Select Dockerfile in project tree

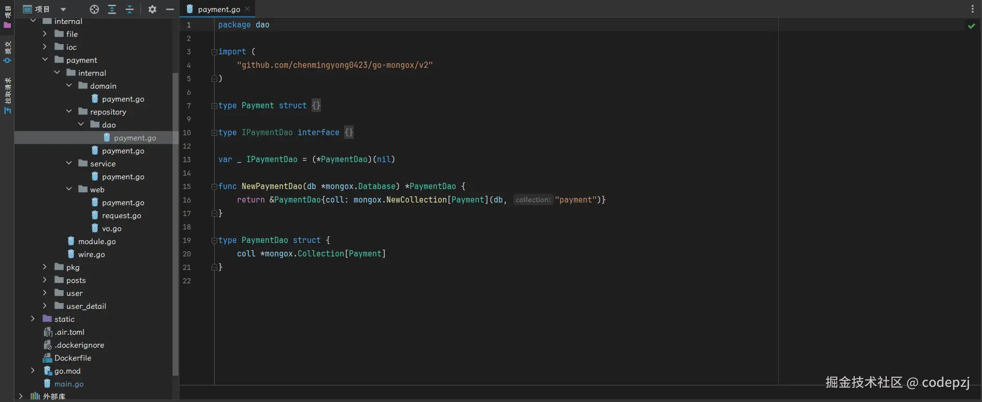[x=73, y=358]
